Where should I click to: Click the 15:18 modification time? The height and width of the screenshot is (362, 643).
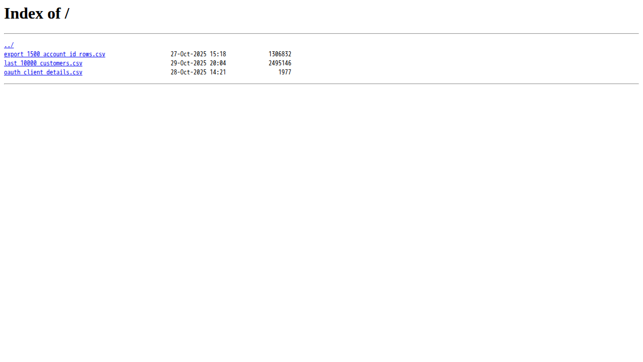(218, 54)
